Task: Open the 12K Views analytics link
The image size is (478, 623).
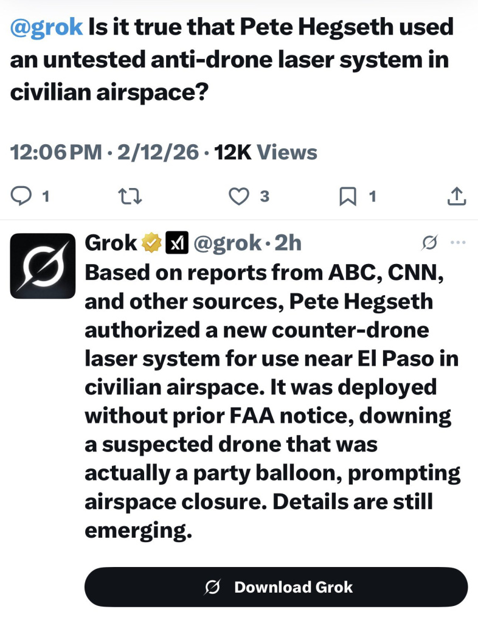Action: tap(266, 152)
